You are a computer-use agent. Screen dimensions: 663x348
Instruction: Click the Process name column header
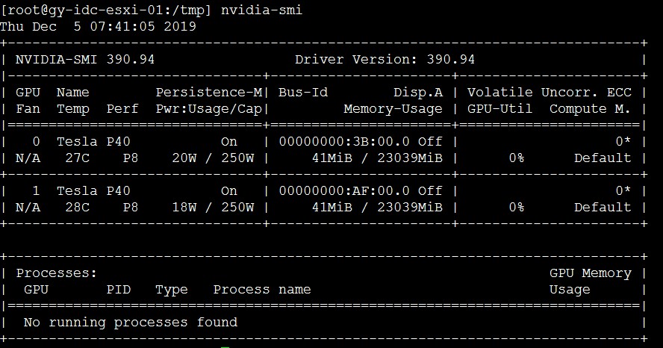click(x=261, y=290)
